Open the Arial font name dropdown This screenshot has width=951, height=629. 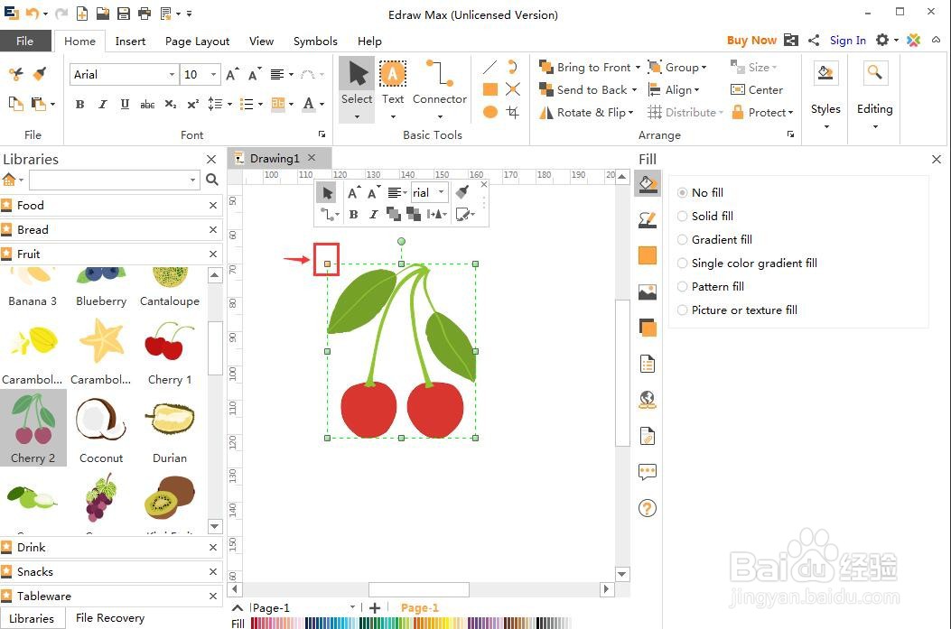(x=172, y=75)
